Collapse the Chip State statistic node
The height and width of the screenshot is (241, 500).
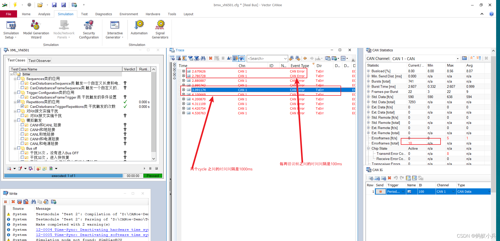[368, 148]
